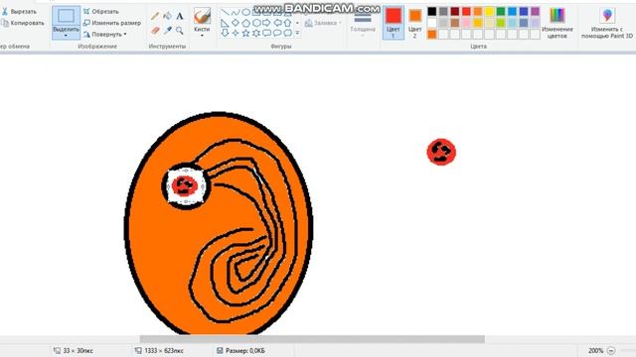636x357 pixels.
Task: Expand the full shapes gallery list
Action: [297, 33]
